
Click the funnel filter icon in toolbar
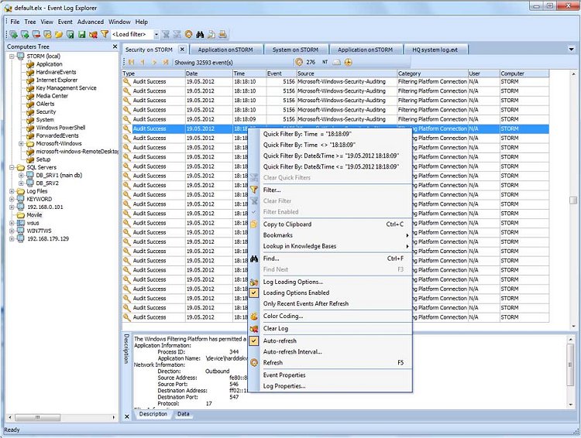[x=105, y=35]
